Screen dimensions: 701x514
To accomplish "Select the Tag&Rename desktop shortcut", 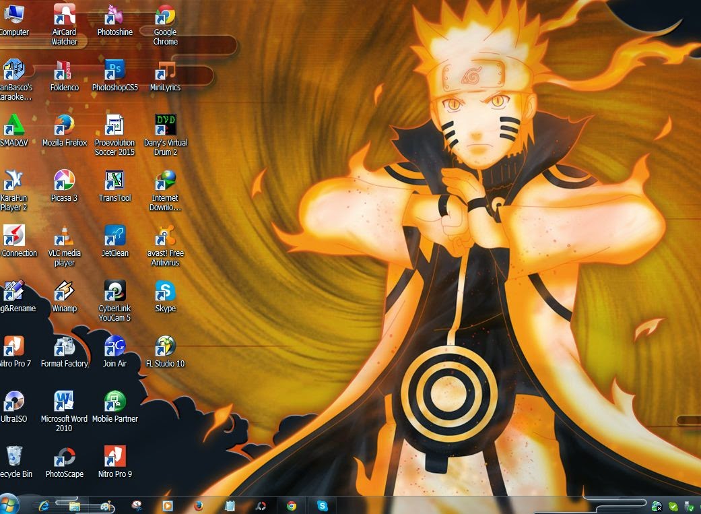I will [17, 296].
